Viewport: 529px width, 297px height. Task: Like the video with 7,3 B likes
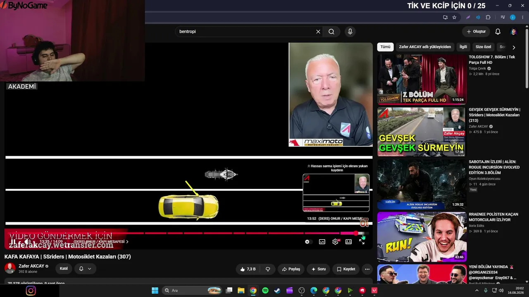(x=248, y=269)
